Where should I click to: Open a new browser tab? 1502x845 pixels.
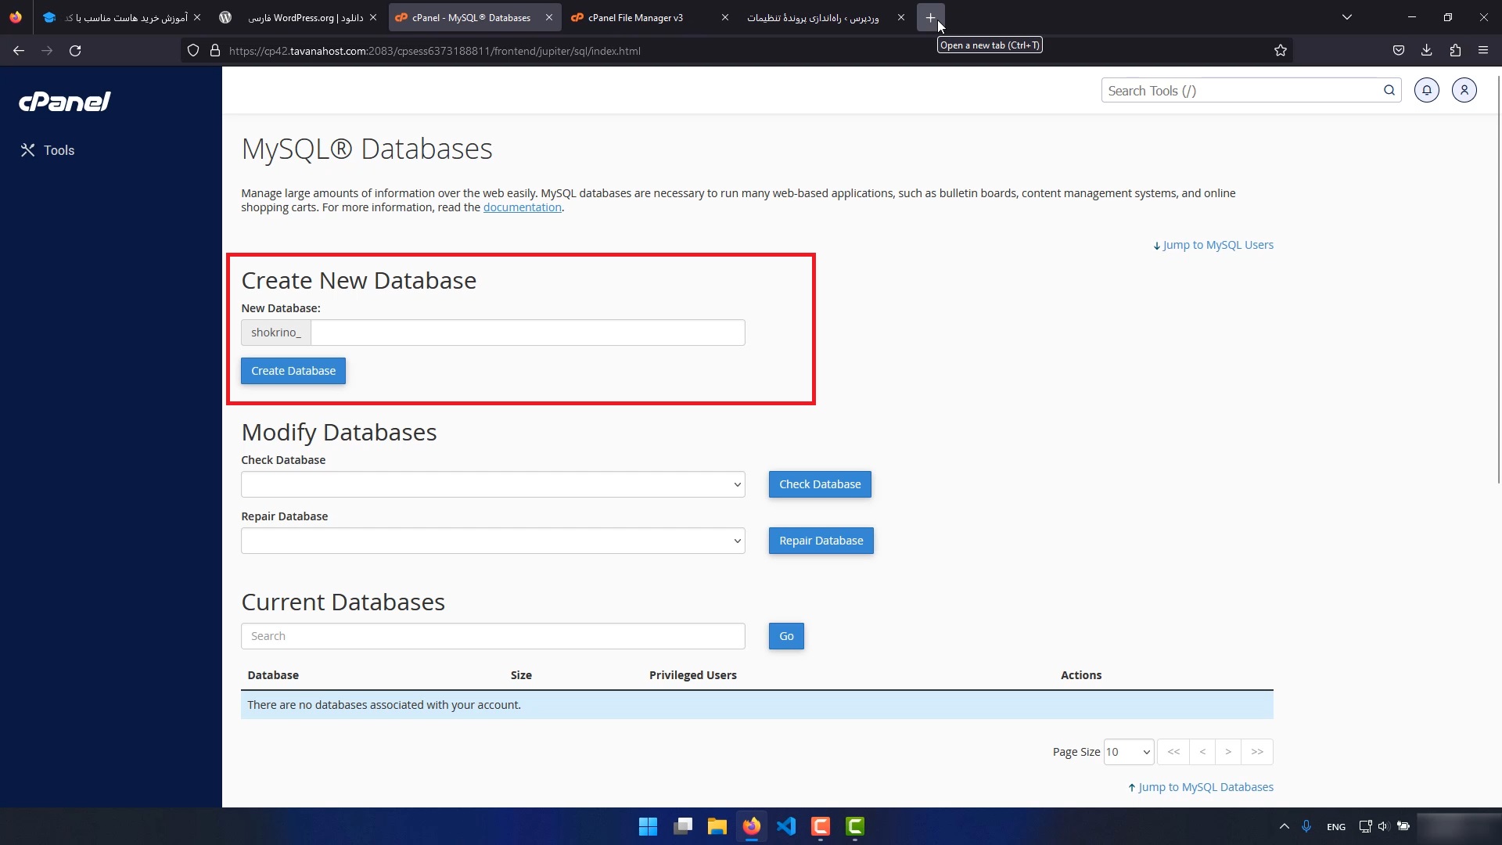point(930,17)
